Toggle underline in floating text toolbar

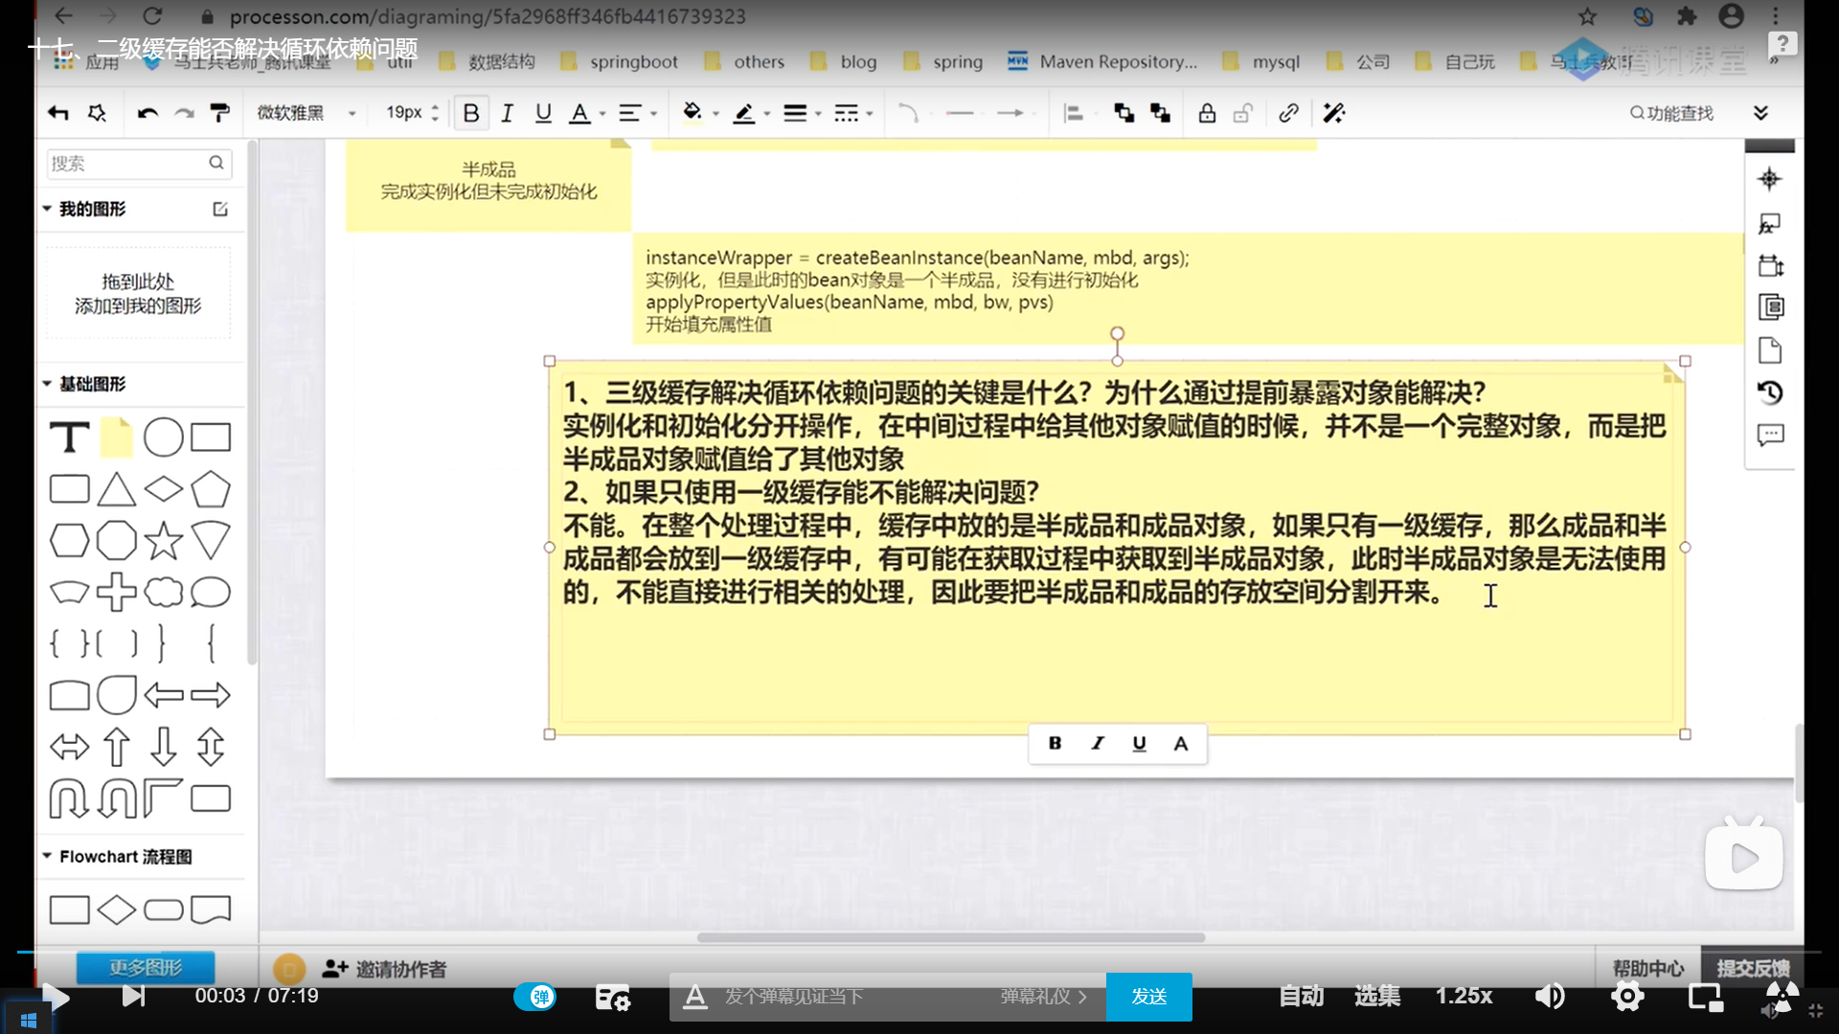pyautogui.click(x=1139, y=743)
